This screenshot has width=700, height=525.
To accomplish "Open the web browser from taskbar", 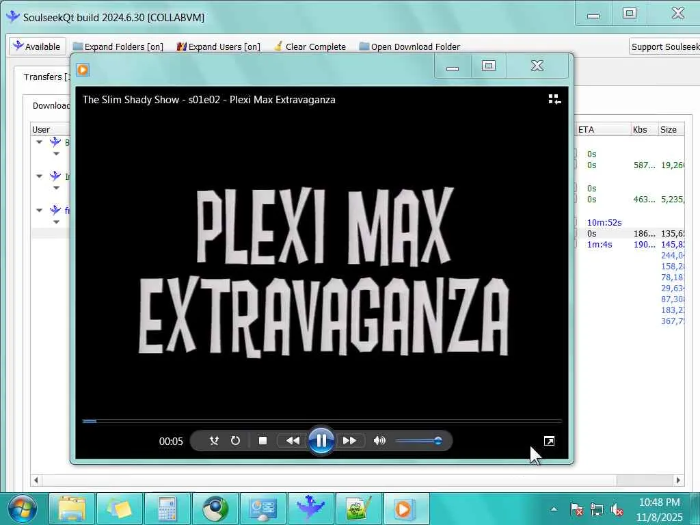I will coord(215,509).
